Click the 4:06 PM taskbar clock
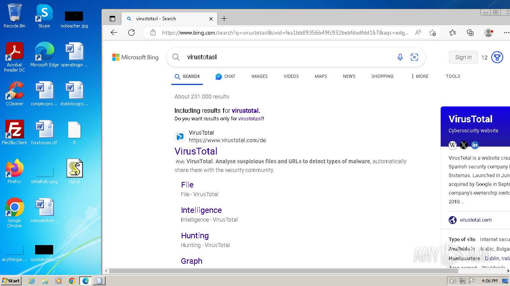This screenshot has height=286, width=510. click(x=489, y=281)
